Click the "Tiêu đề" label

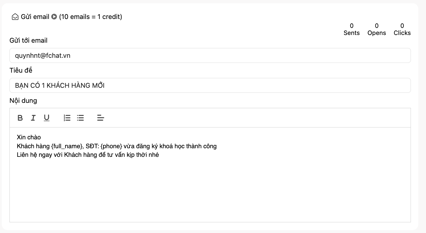21,70
